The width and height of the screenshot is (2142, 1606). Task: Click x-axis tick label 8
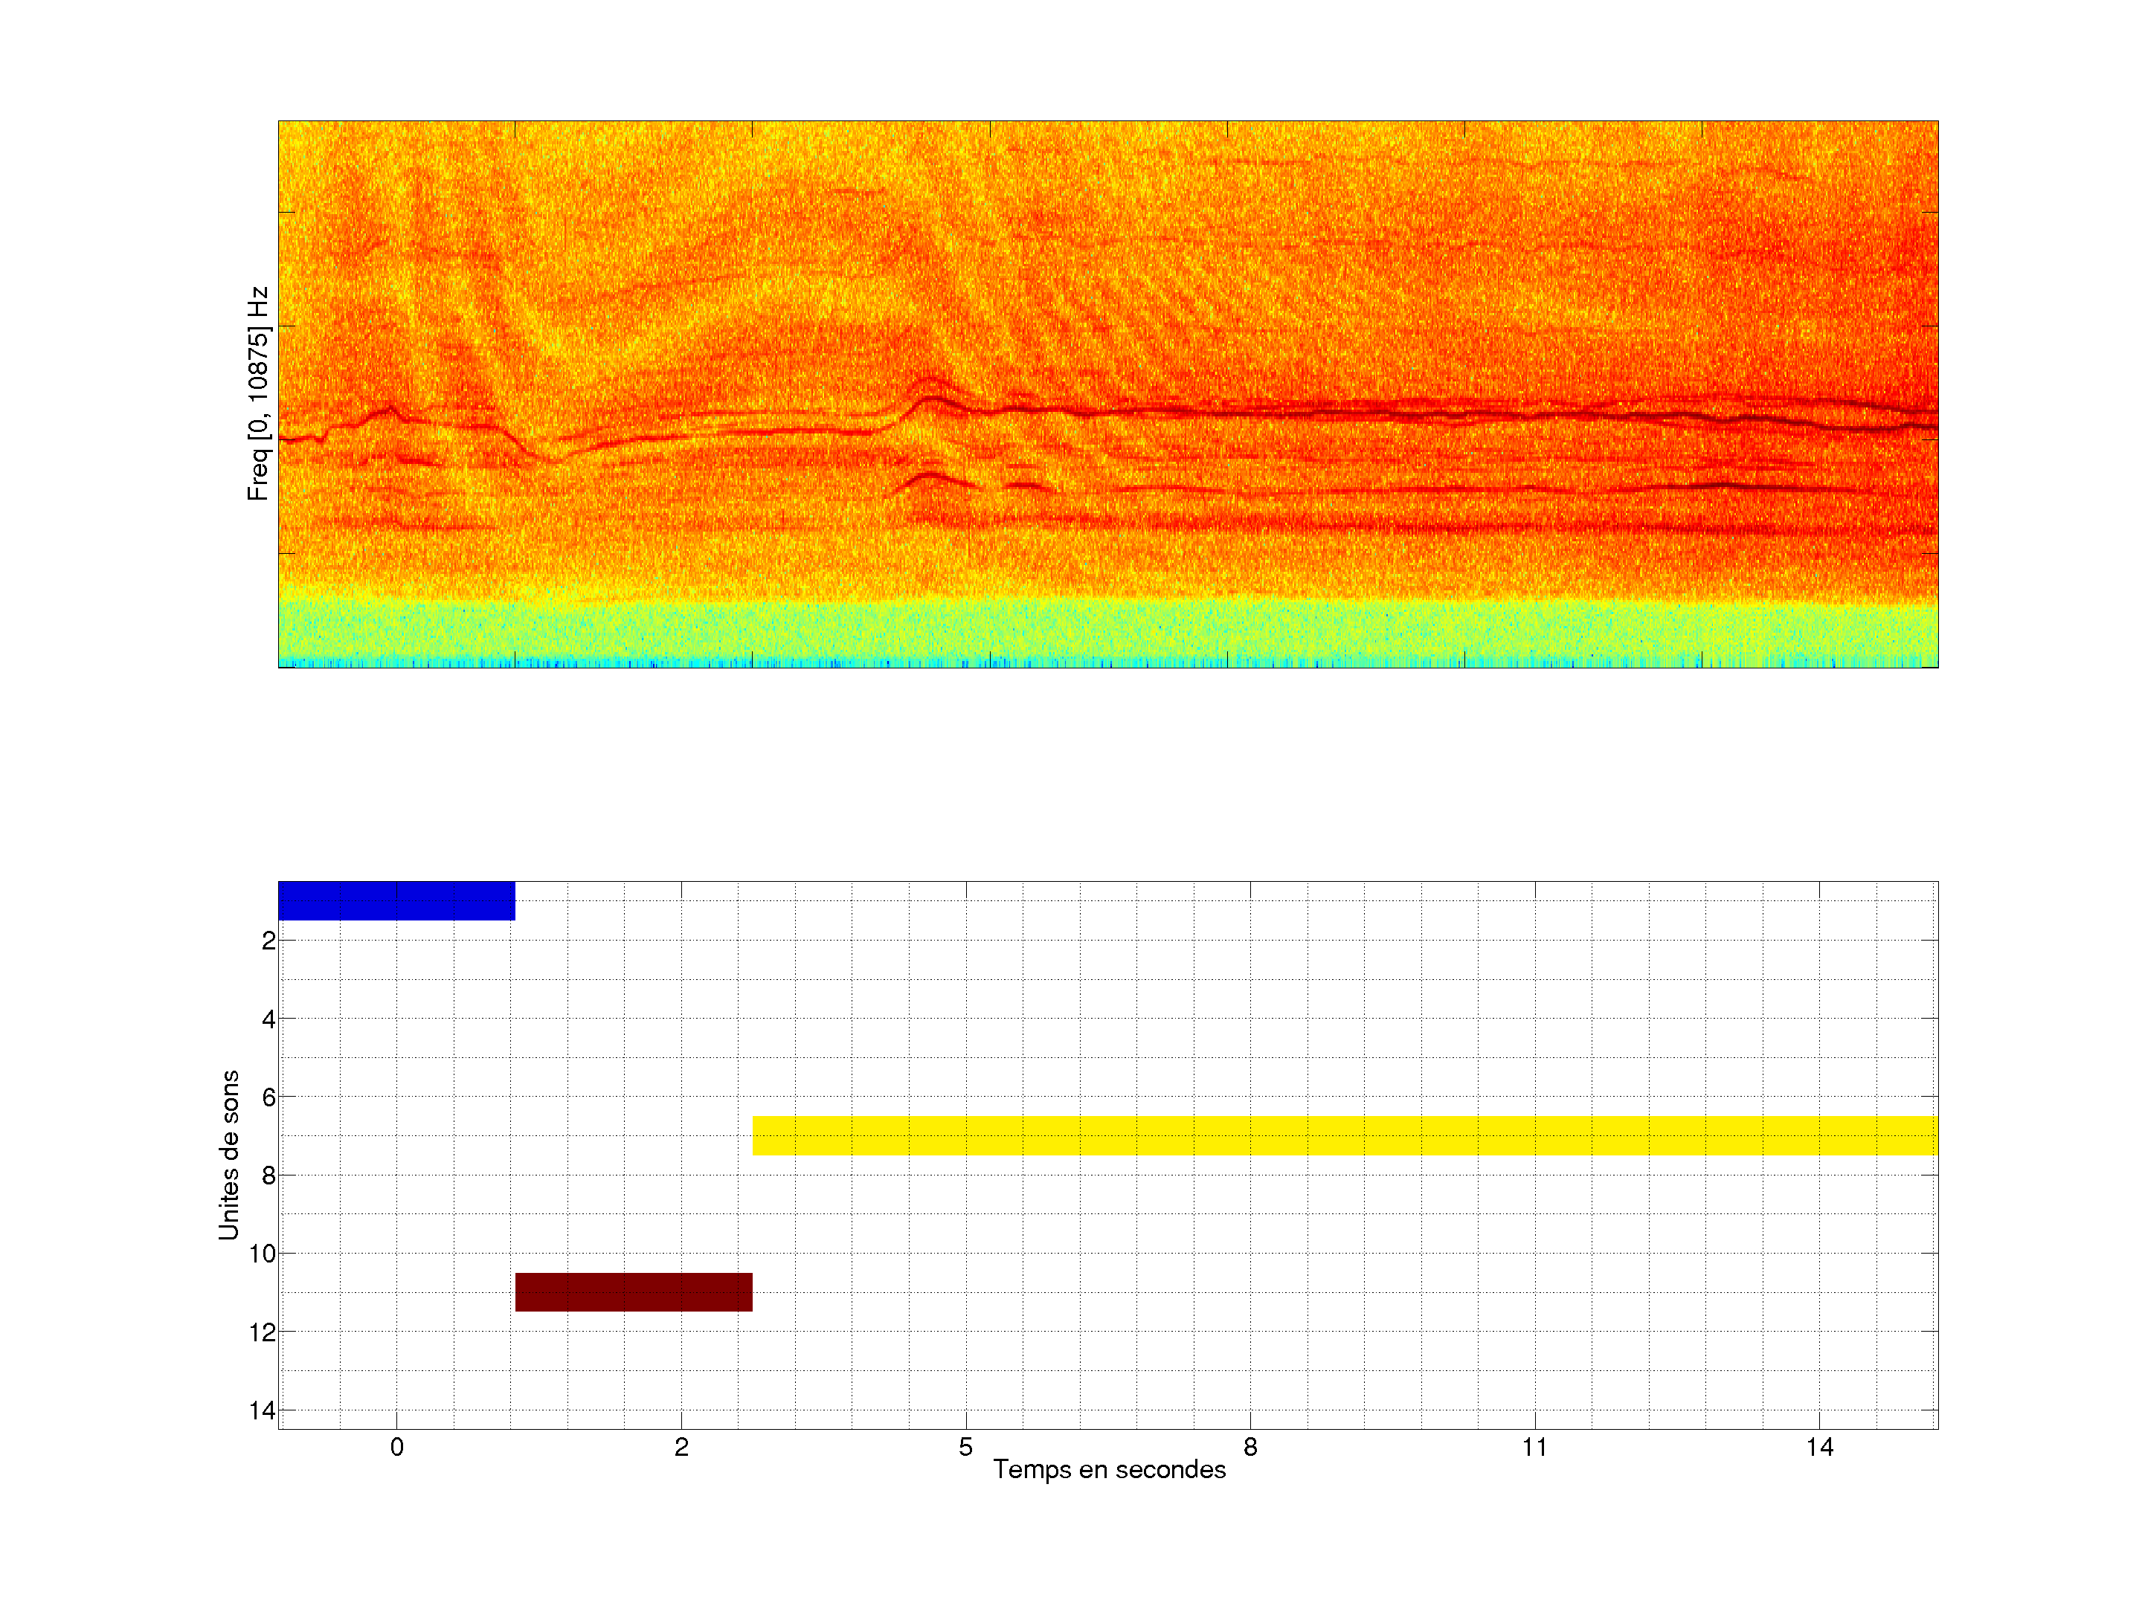click(x=1250, y=1447)
